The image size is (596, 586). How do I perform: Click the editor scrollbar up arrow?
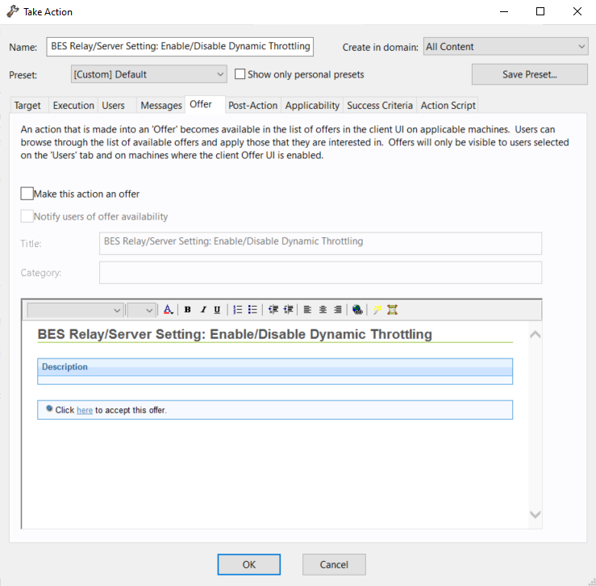[x=536, y=334]
